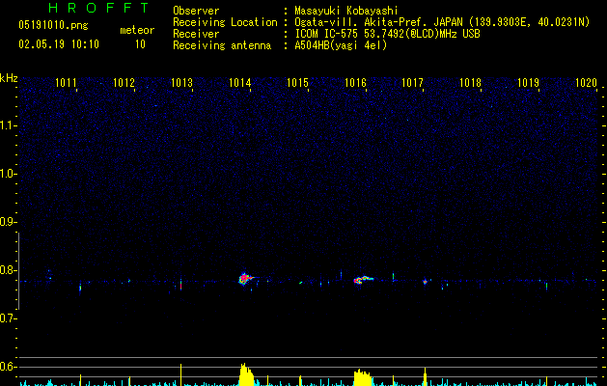The image size is (607, 386).
Task: Click the 1018 time marker
Action: pos(470,83)
